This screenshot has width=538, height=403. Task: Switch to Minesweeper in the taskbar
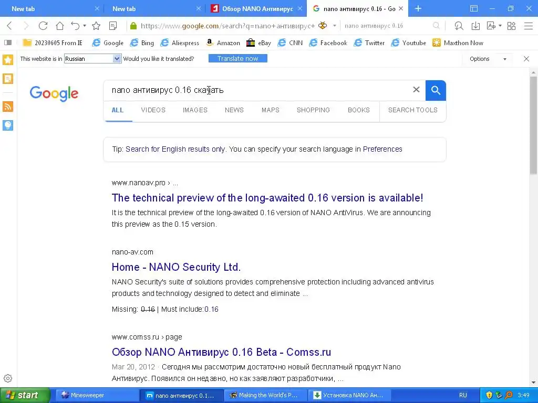(x=98, y=395)
